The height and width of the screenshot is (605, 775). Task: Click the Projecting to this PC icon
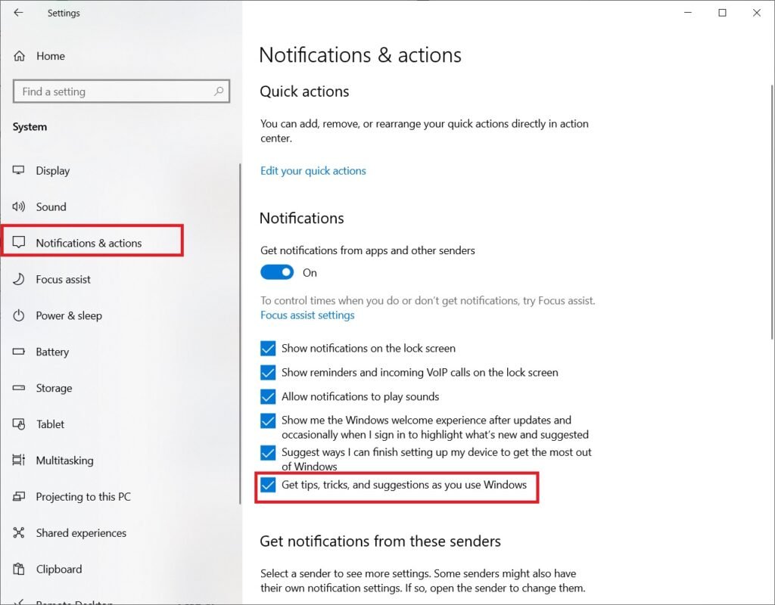click(x=18, y=496)
